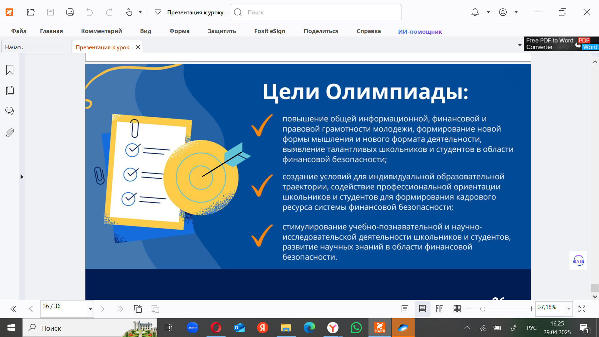This screenshot has width=599, height=337.
Task: Open the AI assistant floating button
Action: (x=578, y=261)
